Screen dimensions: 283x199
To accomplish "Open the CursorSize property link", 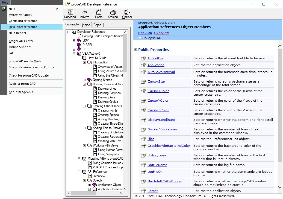I will tap(156, 81).
